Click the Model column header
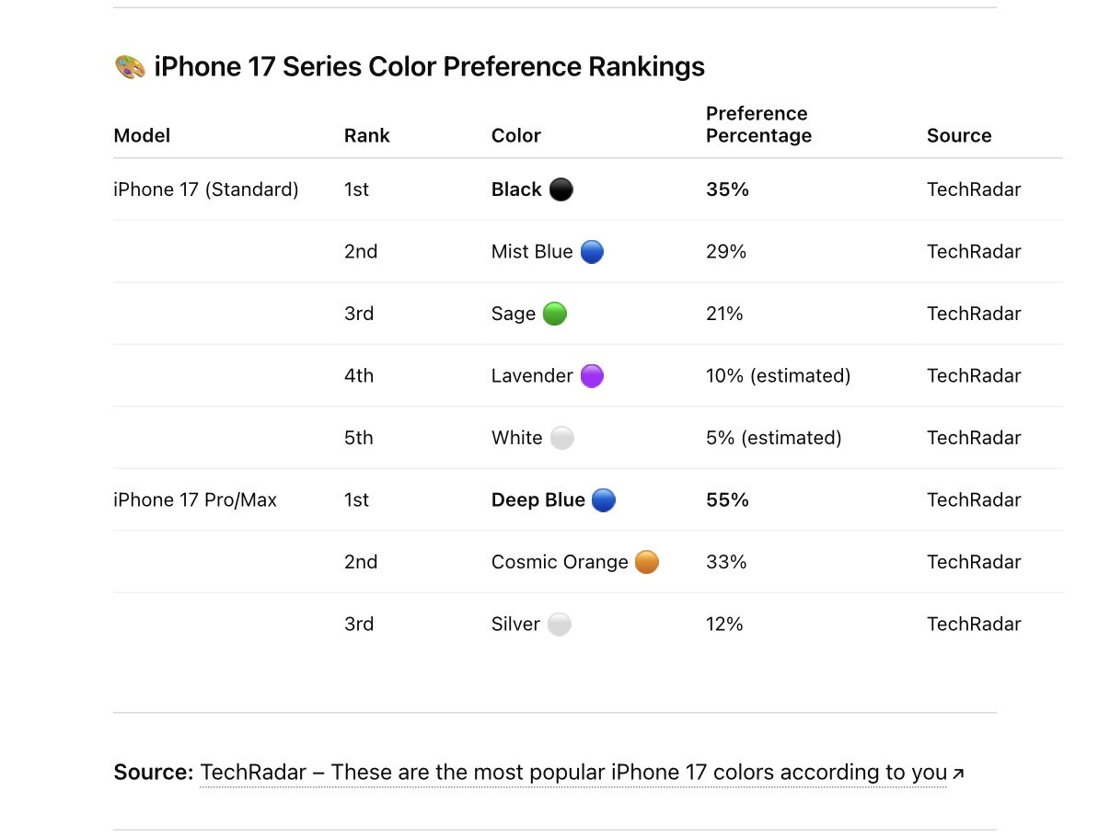Viewport: 1110px width, 837px height. click(142, 136)
